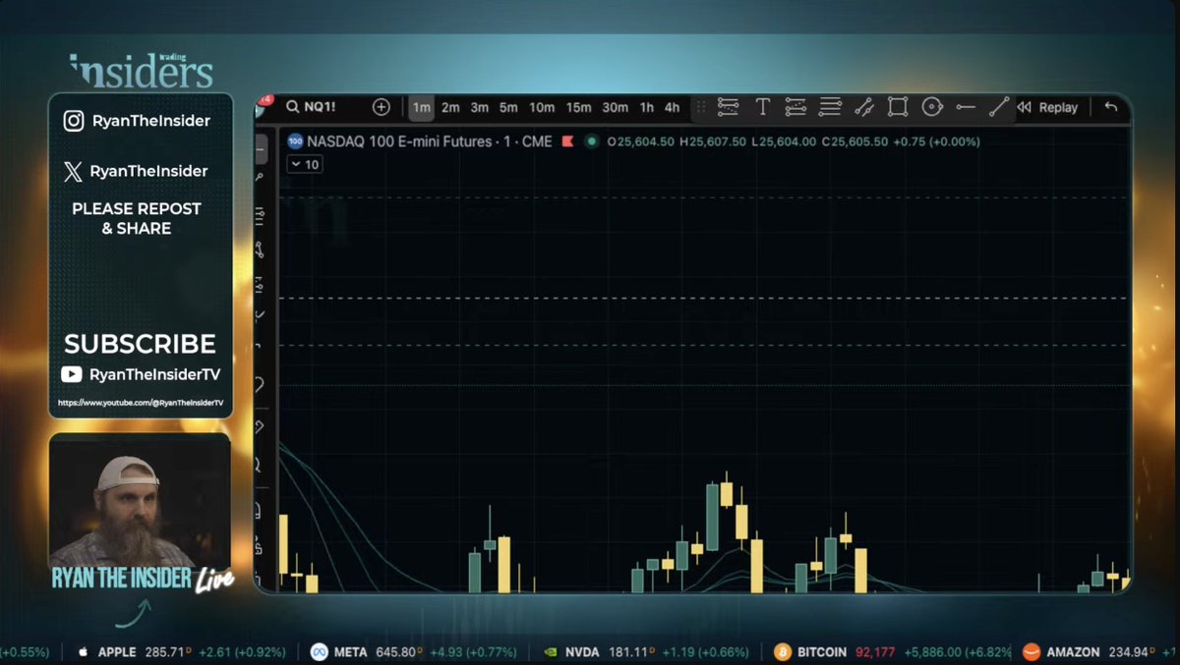
Task: Select the three horizontal lines drawing tool
Action: point(830,107)
